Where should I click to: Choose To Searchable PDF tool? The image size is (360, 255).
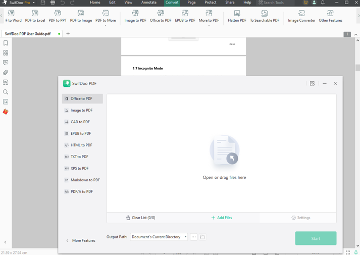click(x=265, y=16)
